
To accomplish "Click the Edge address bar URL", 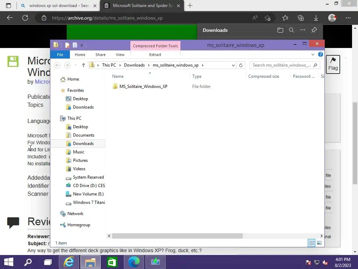I will [107, 18].
